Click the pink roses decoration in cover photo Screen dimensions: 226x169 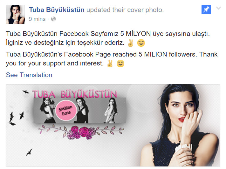81,132
